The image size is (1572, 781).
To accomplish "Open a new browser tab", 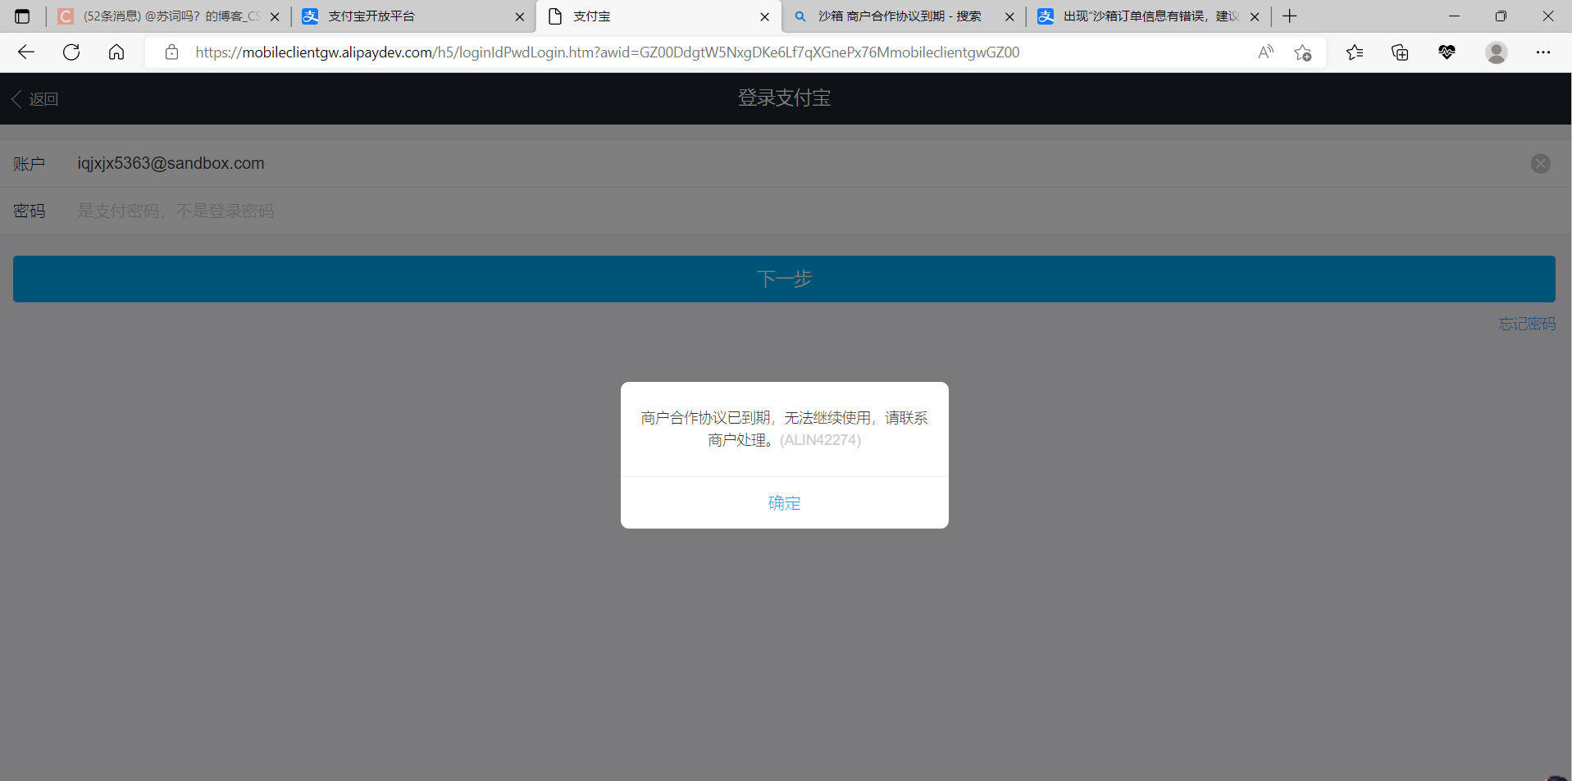I will [x=1290, y=16].
